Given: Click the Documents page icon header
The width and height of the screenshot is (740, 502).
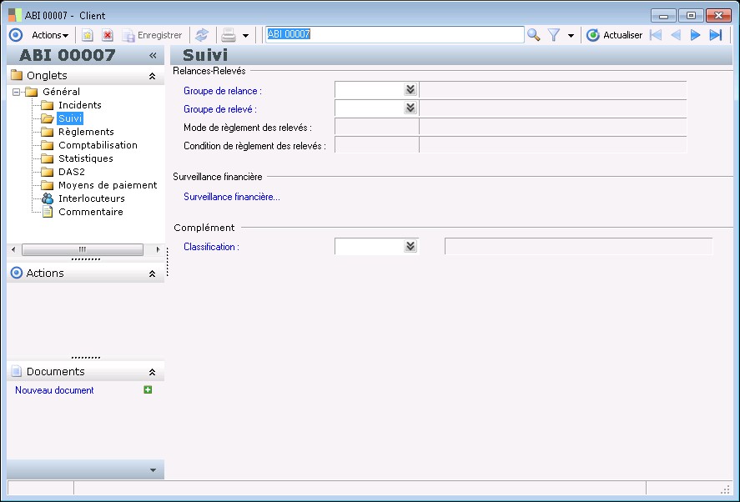Looking at the screenshot, I should coord(16,371).
